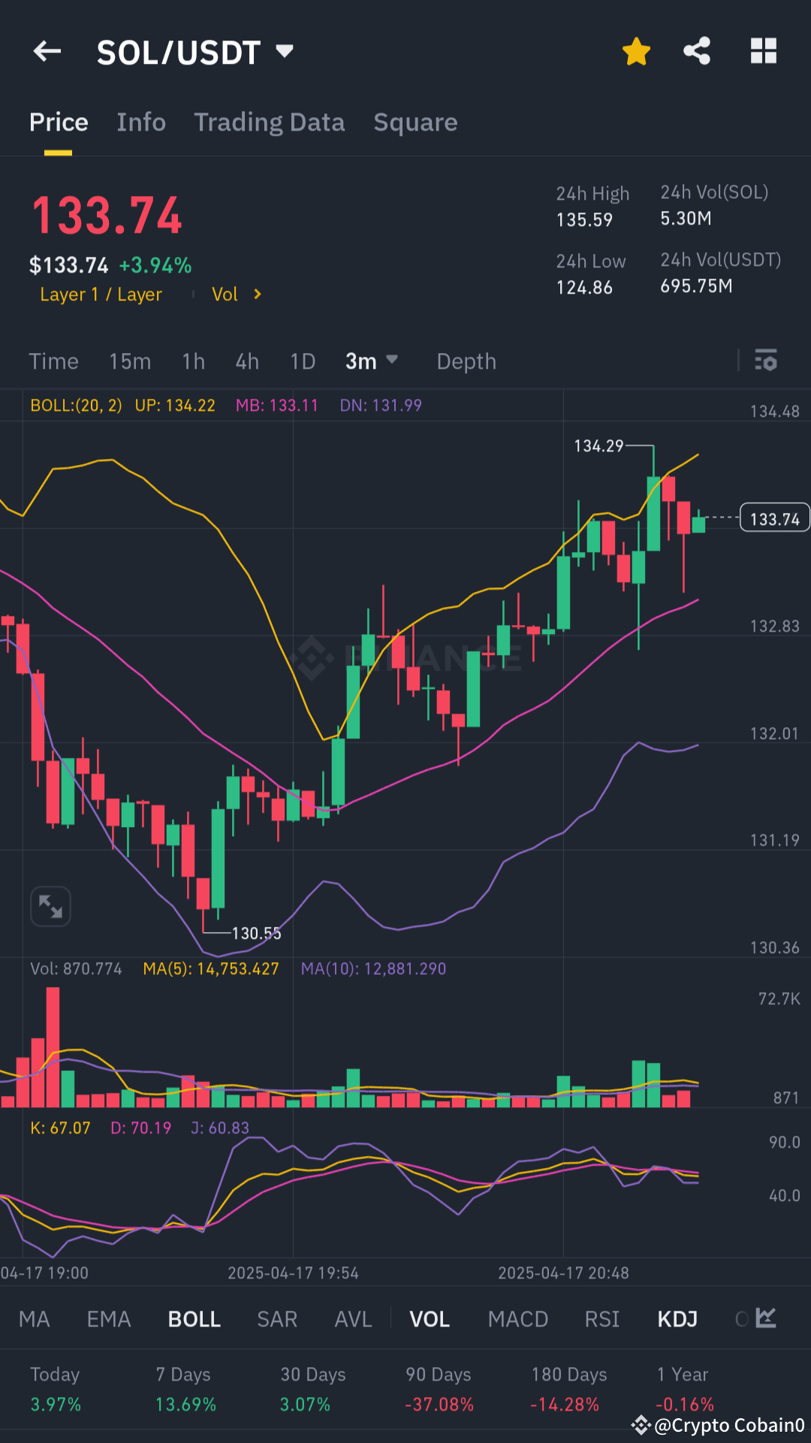
Task: Open the 3m timeframe dropdown
Action: [x=372, y=361]
